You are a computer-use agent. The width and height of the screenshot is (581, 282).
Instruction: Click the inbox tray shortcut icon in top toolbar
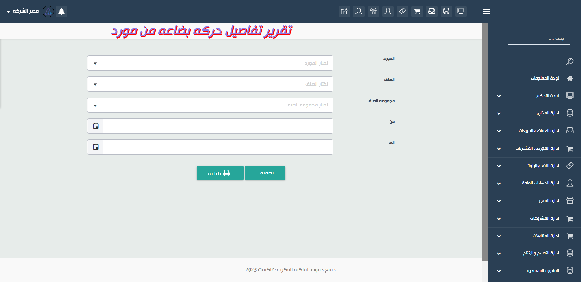pos(431,11)
